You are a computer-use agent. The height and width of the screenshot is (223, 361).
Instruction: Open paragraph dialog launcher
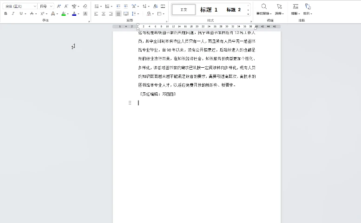coord(166,21)
